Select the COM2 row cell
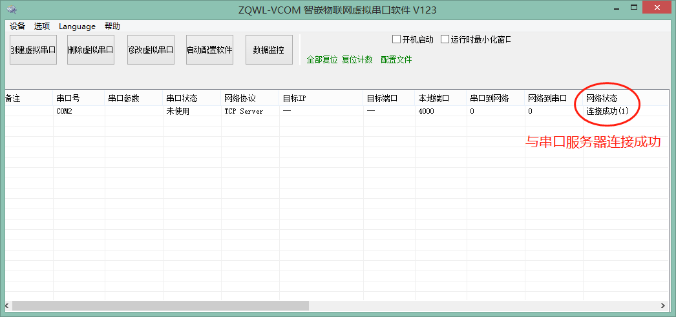Screen dimensions: 676x317 [79, 111]
